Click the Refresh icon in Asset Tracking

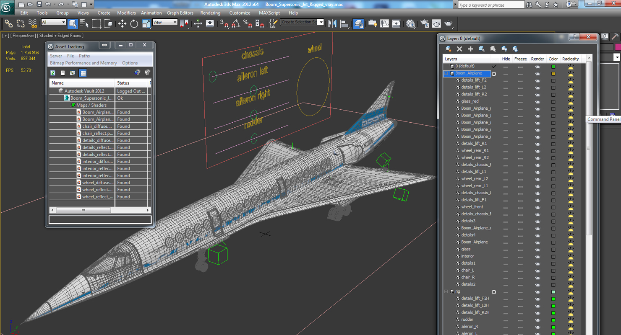click(53, 73)
